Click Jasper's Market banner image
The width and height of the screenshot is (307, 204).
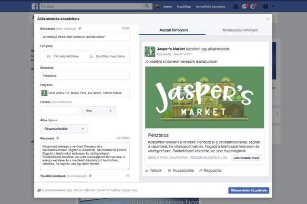point(205,97)
